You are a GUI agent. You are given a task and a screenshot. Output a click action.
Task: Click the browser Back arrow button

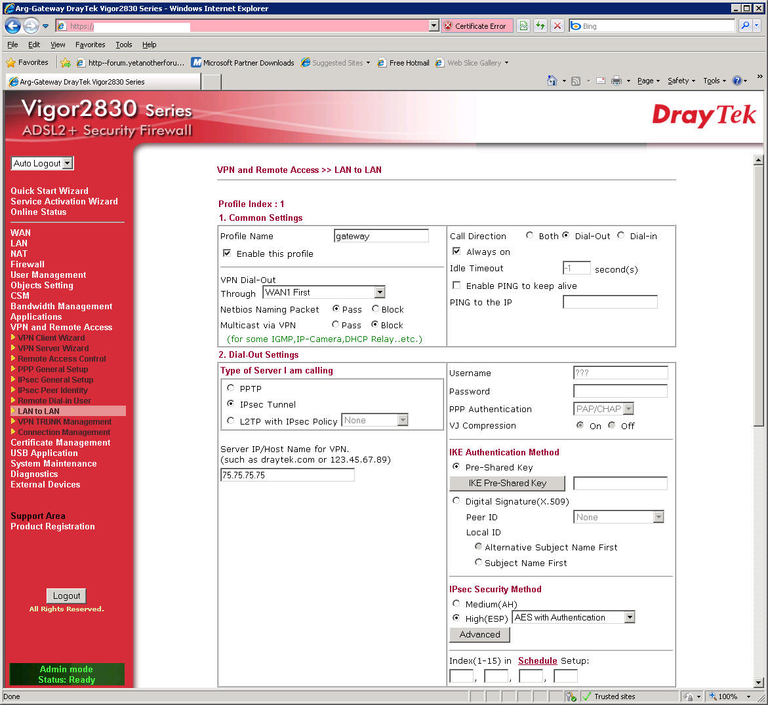[x=12, y=26]
